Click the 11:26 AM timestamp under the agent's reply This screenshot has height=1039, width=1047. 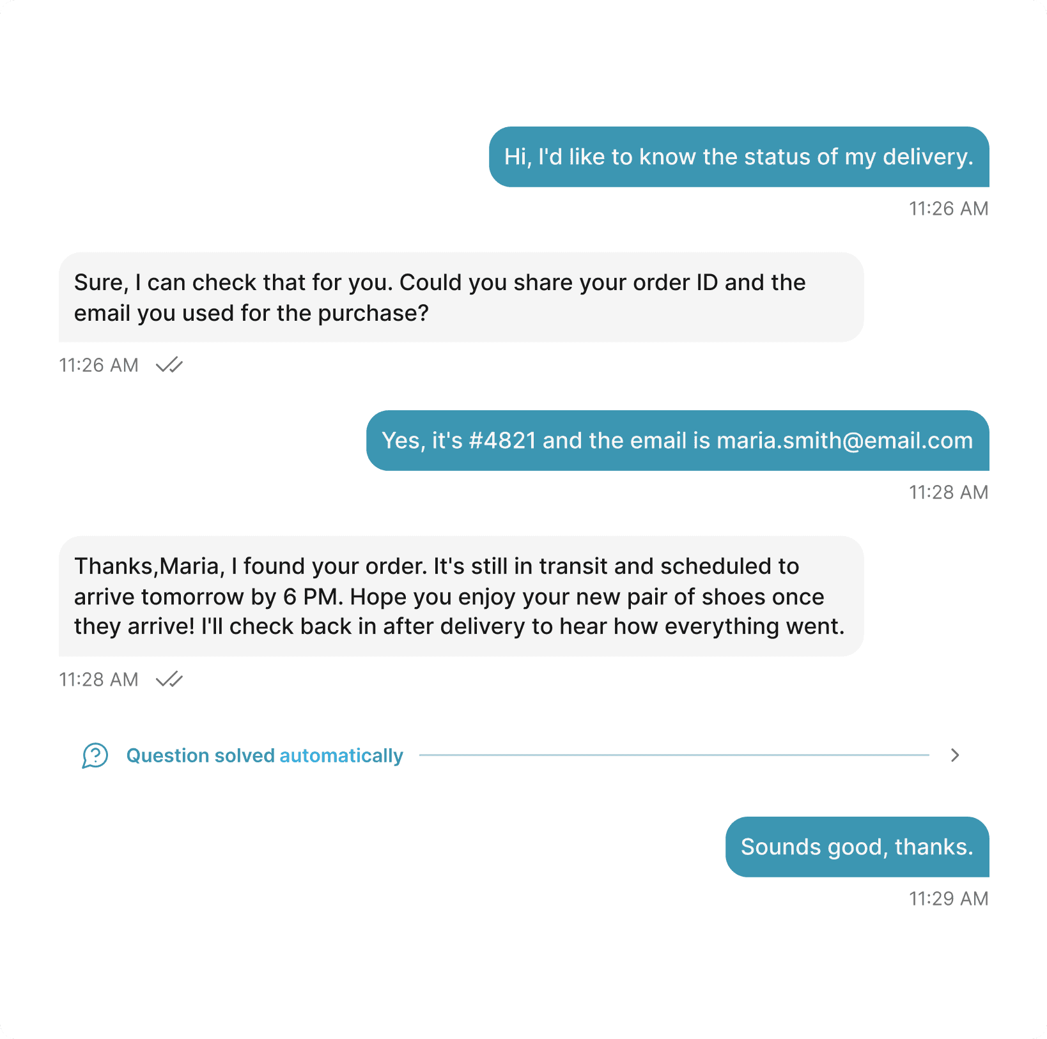coord(98,365)
